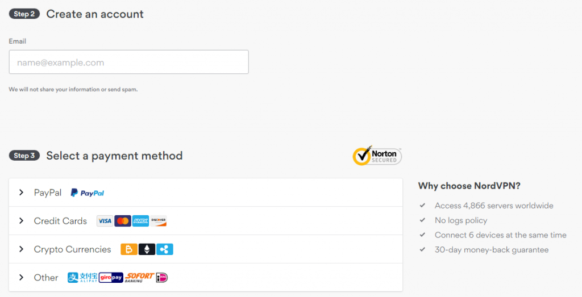The height and width of the screenshot is (297, 582).
Task: Select the Credit Cards row label
Action: coord(60,221)
